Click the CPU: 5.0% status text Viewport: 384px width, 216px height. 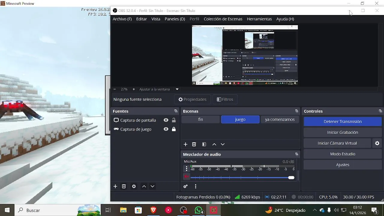point(328,197)
